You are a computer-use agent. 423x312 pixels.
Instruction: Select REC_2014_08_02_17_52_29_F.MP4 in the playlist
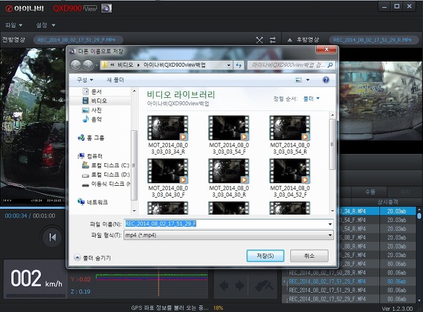(327, 299)
